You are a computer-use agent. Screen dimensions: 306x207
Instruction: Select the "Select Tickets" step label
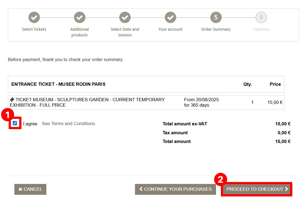(34, 29)
